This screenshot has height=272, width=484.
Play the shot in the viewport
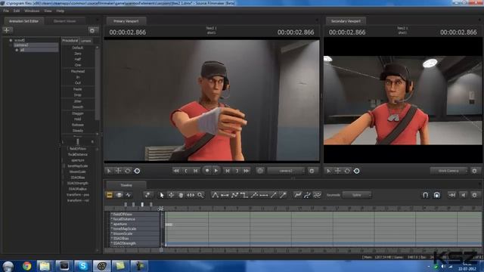coord(216,171)
